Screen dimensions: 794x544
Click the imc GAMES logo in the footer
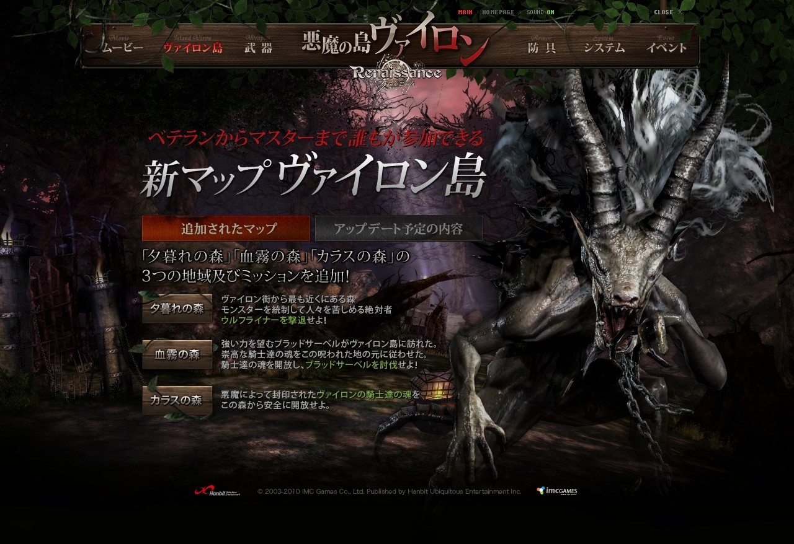click(x=557, y=491)
